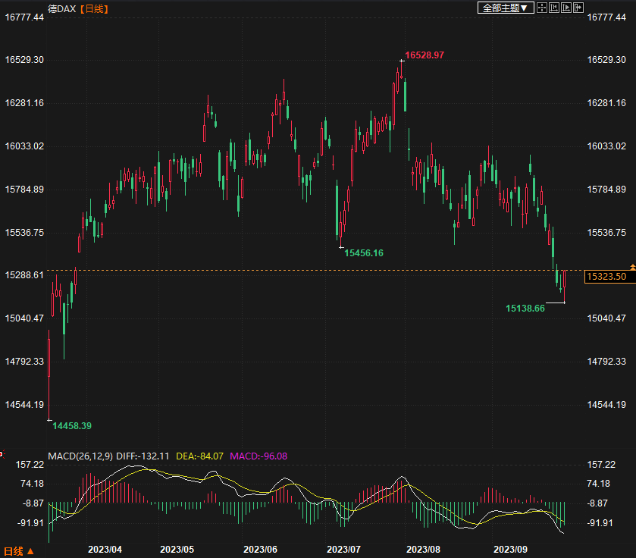
Task: Click the orange arrow above current price tag
Action: pos(632,267)
